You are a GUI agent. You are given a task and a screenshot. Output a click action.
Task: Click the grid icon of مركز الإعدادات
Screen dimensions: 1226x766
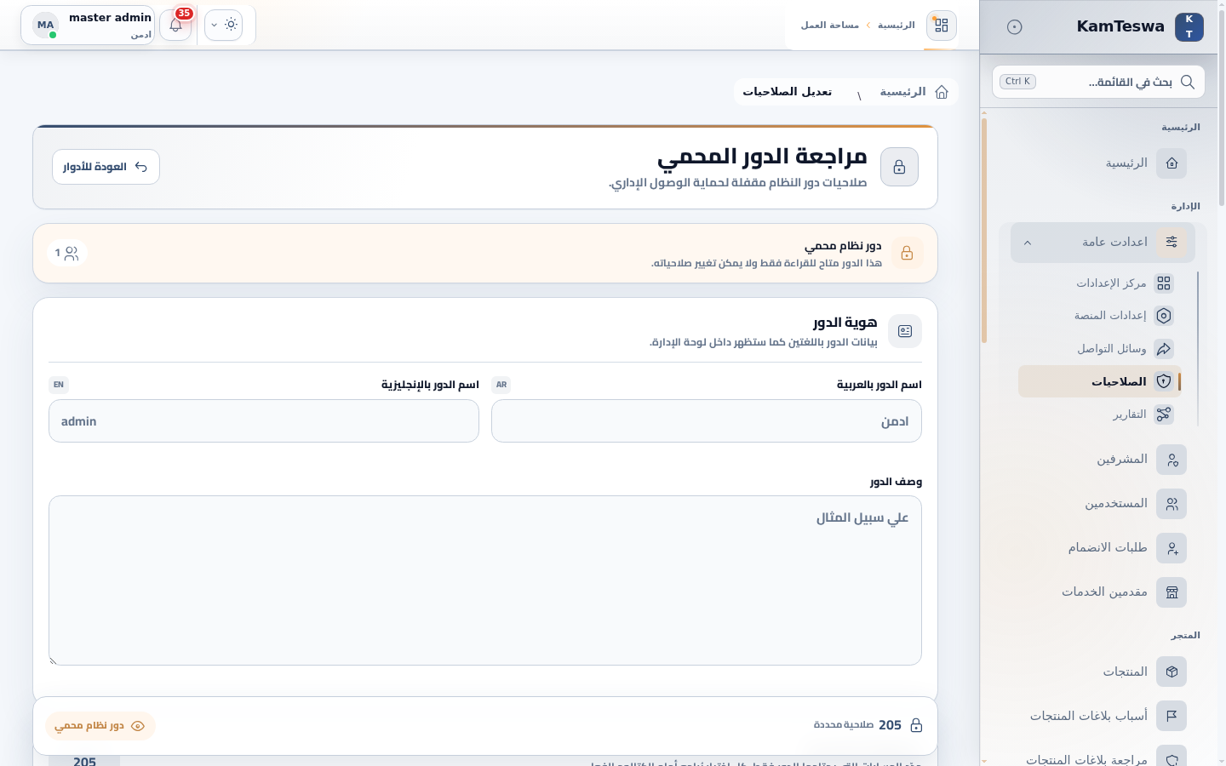click(x=1164, y=283)
